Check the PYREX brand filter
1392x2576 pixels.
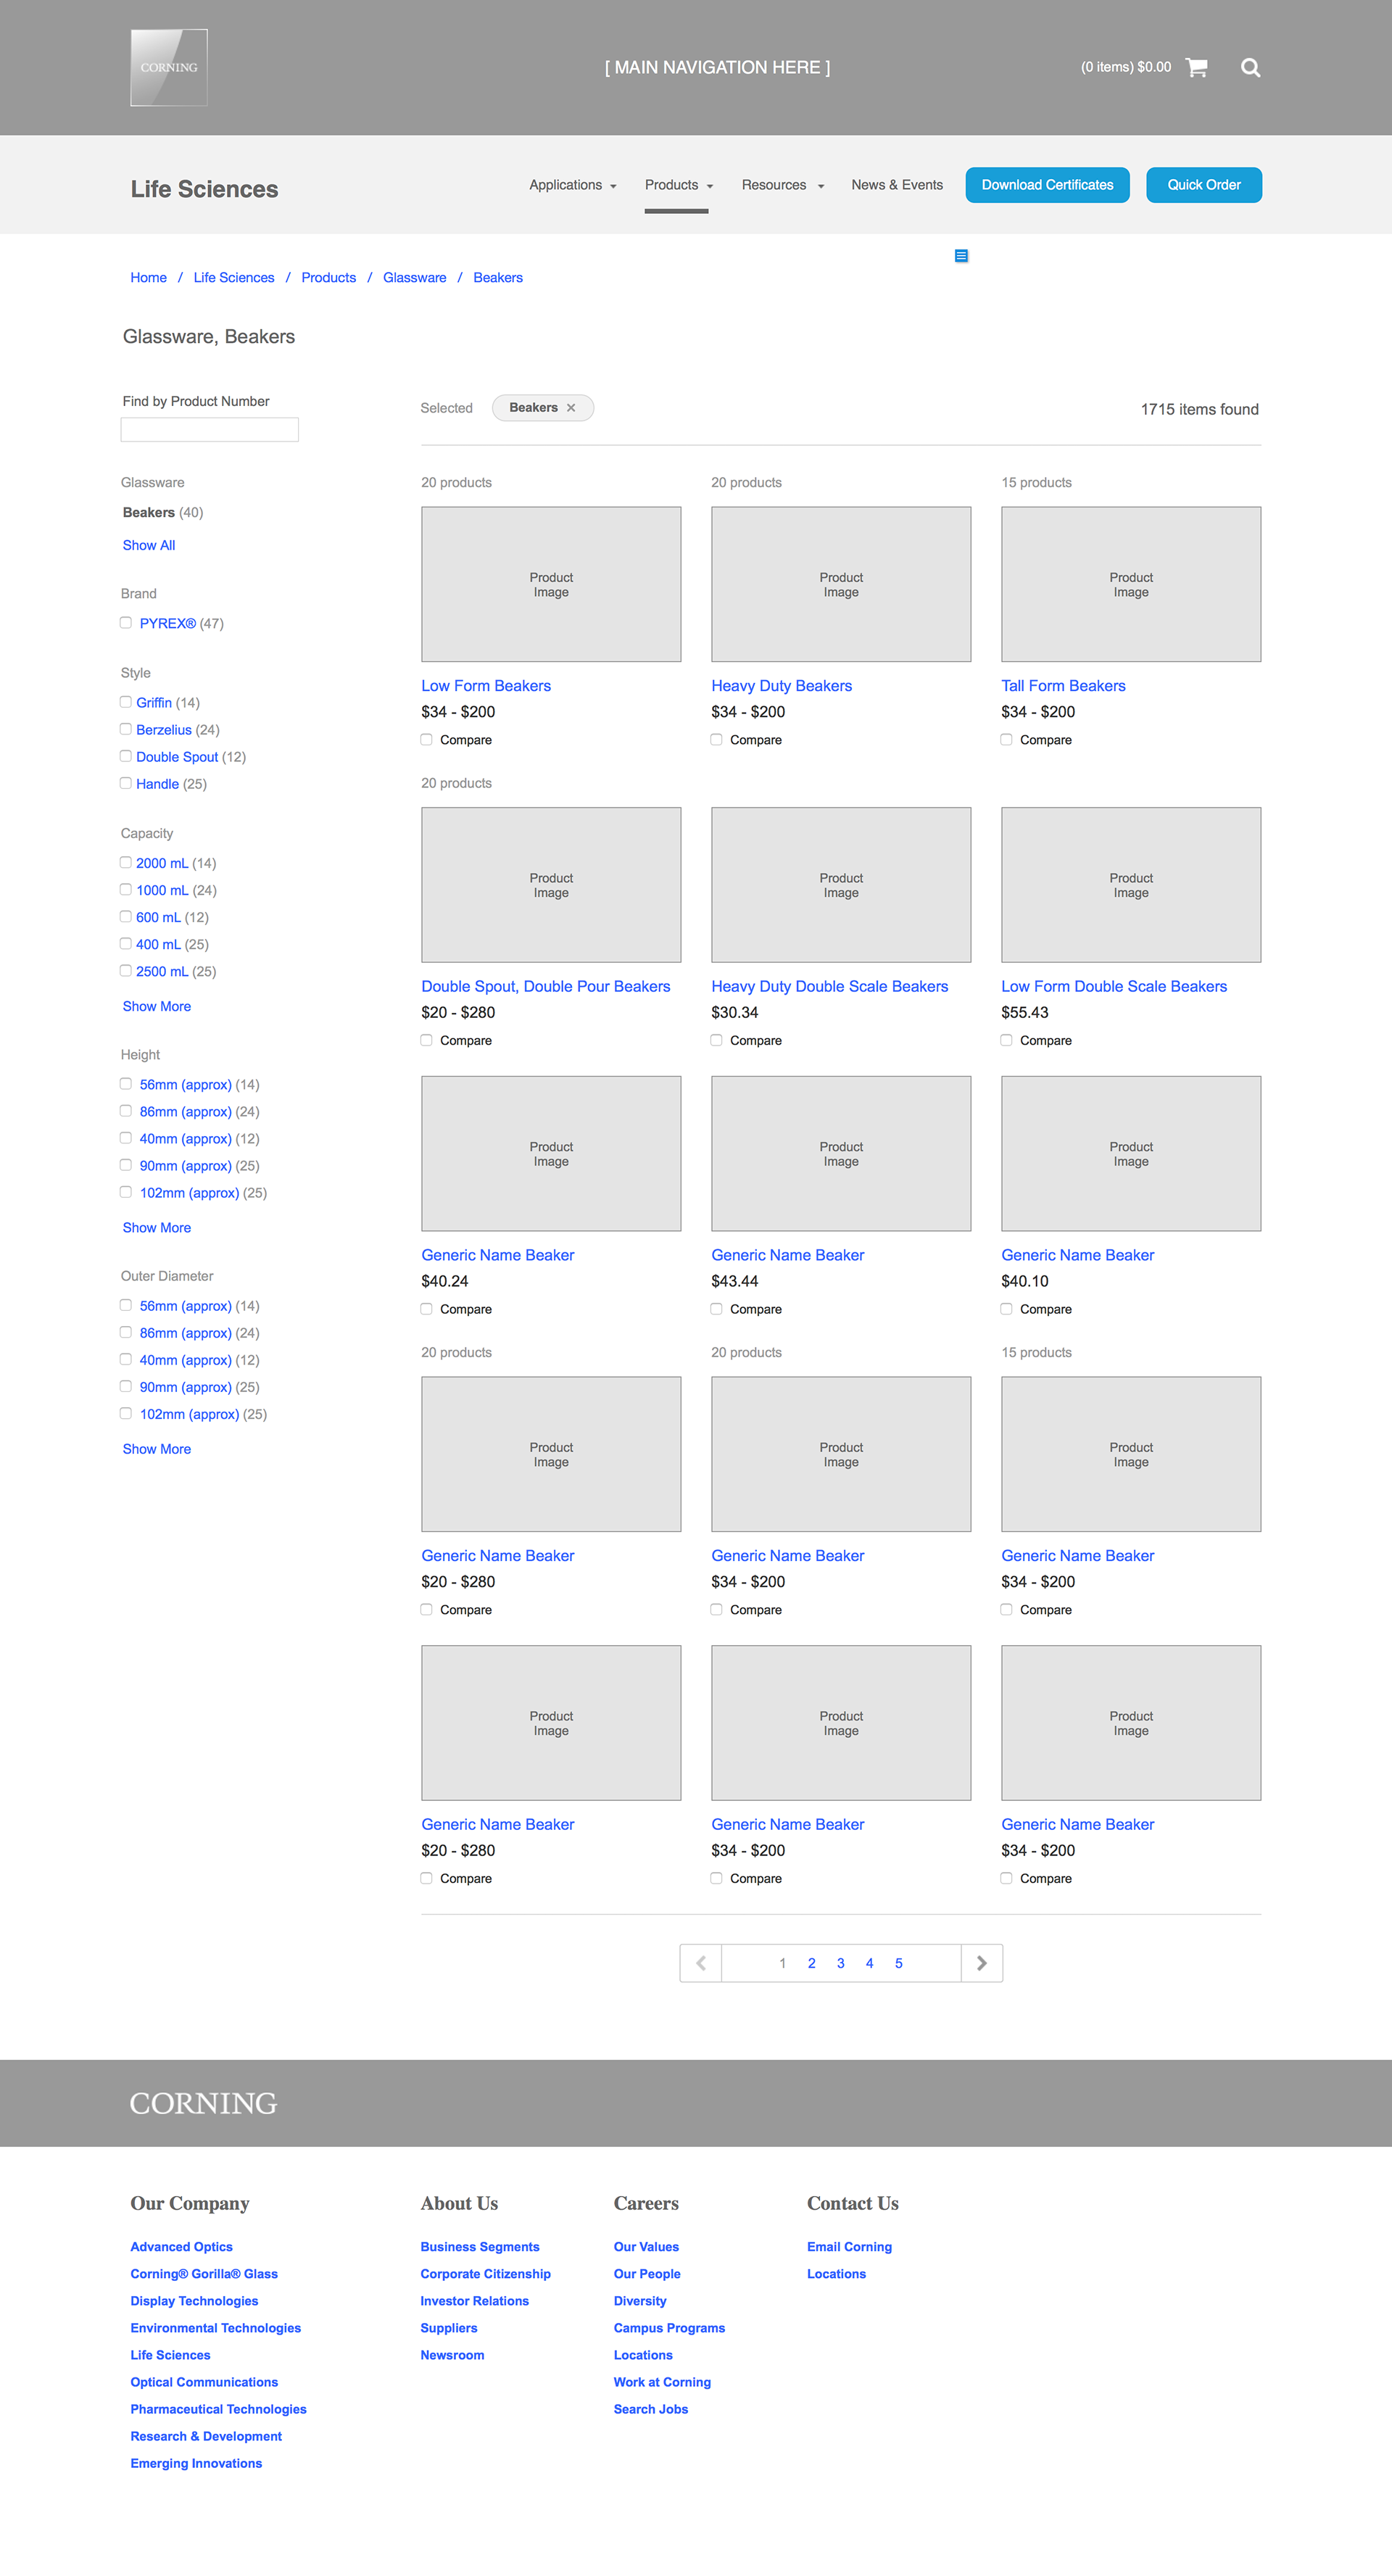(126, 623)
